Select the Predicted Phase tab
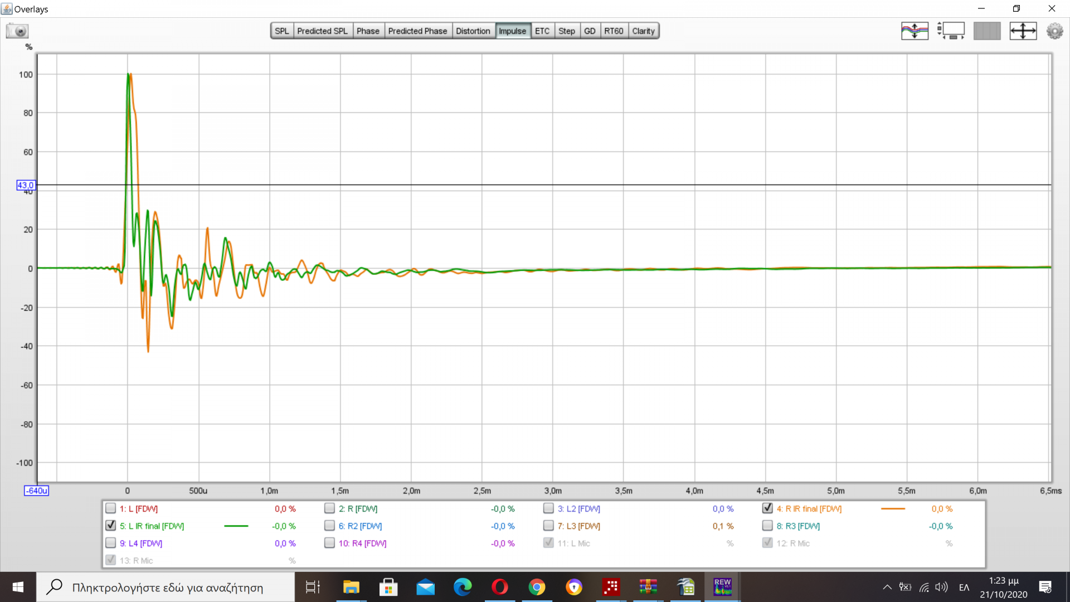The height and width of the screenshot is (602, 1070). 417,31
